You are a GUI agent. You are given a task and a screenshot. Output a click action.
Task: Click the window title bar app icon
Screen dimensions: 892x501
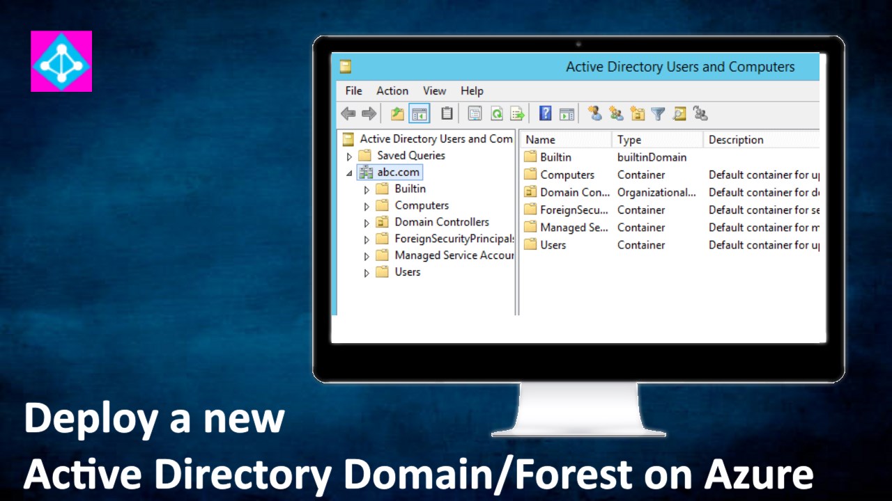point(345,67)
